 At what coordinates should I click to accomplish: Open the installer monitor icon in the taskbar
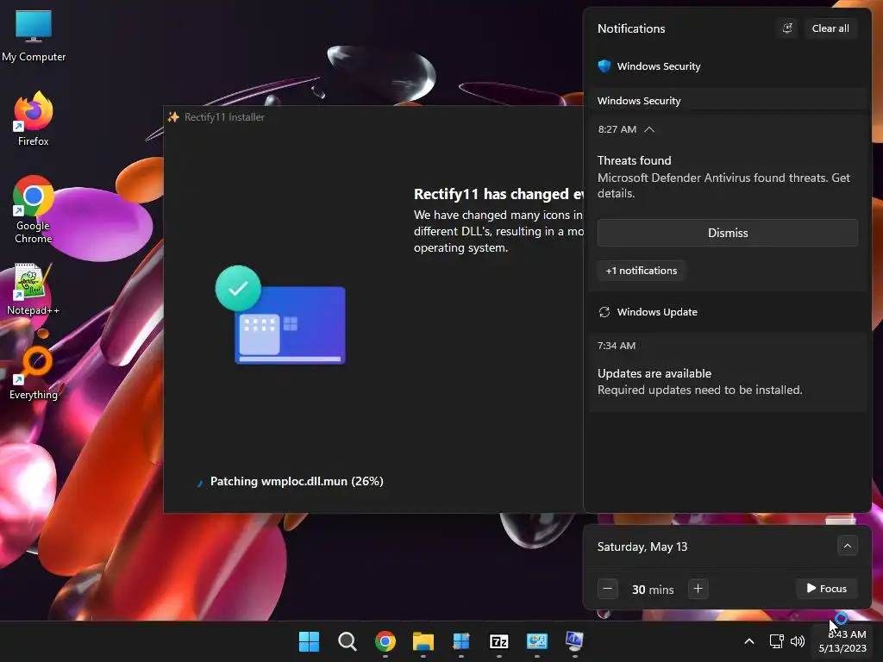pos(574,641)
